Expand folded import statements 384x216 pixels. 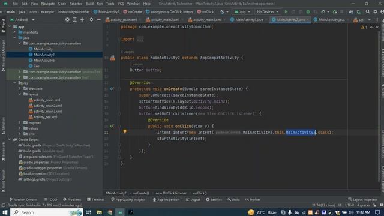[x=140, y=39]
